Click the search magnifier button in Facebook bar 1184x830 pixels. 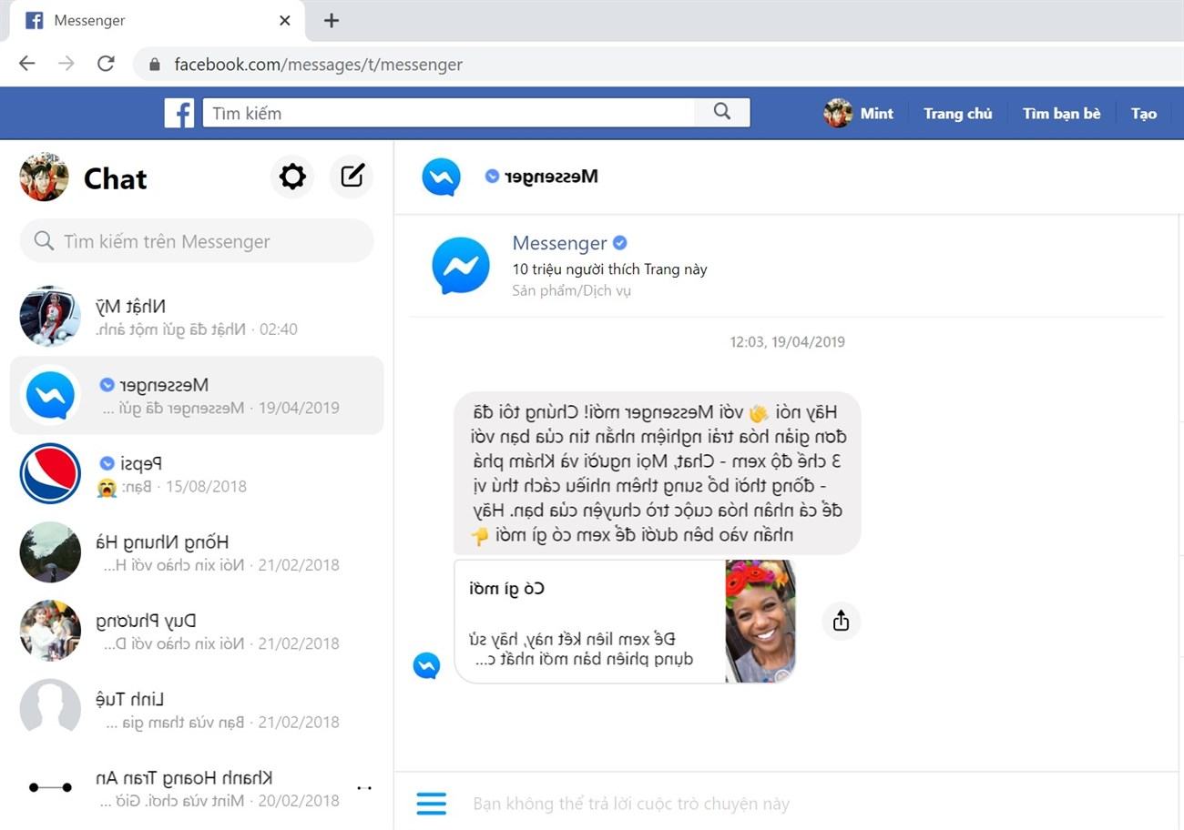click(722, 112)
